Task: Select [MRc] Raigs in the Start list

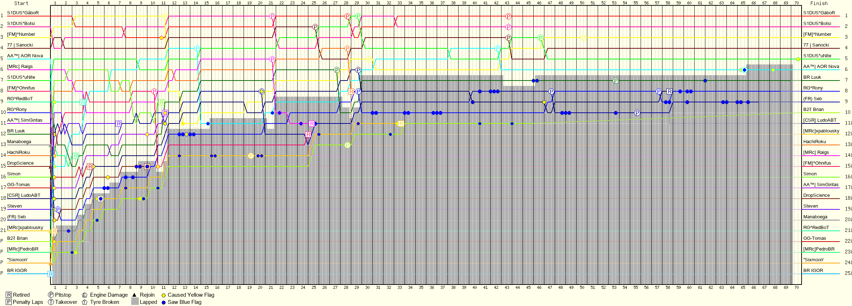Action: click(20, 67)
